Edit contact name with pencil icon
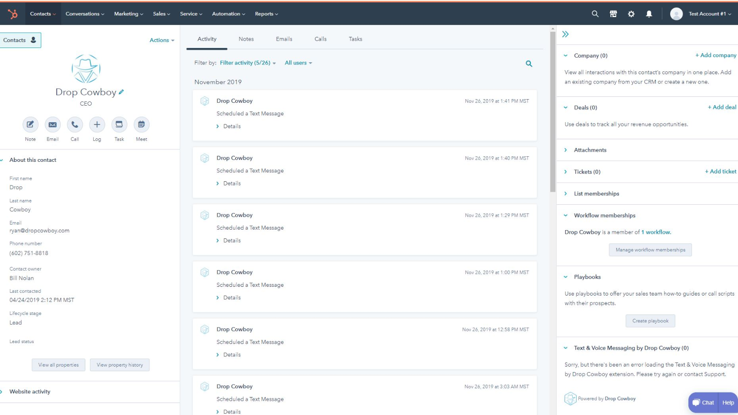 point(121,92)
